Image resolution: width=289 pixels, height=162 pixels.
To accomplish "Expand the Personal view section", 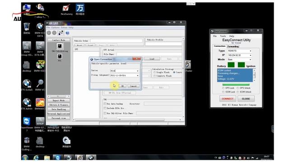I will pos(59,118).
